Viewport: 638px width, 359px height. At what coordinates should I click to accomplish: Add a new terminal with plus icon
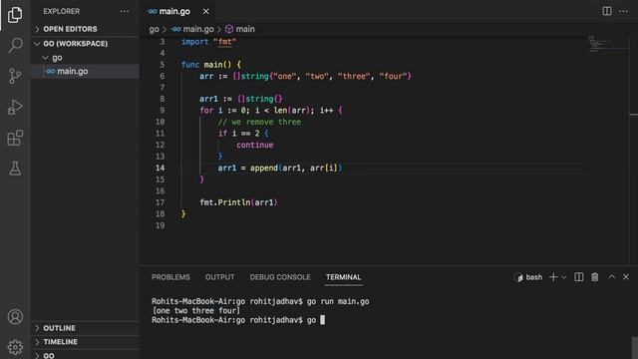[x=553, y=277]
